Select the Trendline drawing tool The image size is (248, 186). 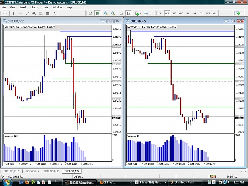[x=27, y=13]
